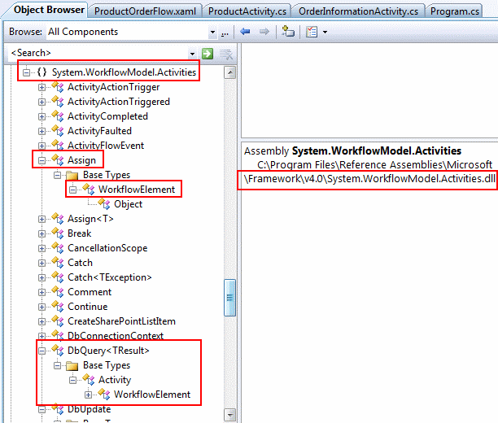Collapse the System.WorkflowModel.Activities namespace node

tap(27, 72)
